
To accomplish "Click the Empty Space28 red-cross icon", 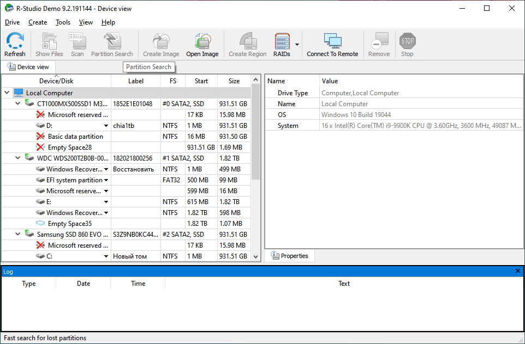I will [x=40, y=147].
